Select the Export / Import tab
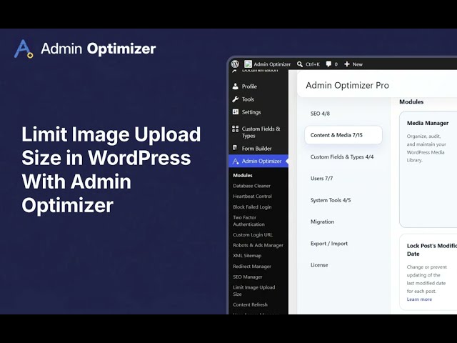Viewport: 457px width, 343px height. click(329, 244)
